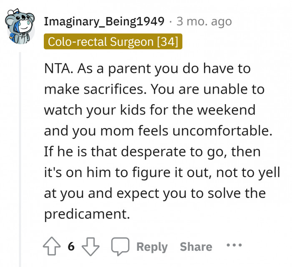Click the "3 mo. ago" timestamp
Screen dimensions: 292x267
point(204,21)
